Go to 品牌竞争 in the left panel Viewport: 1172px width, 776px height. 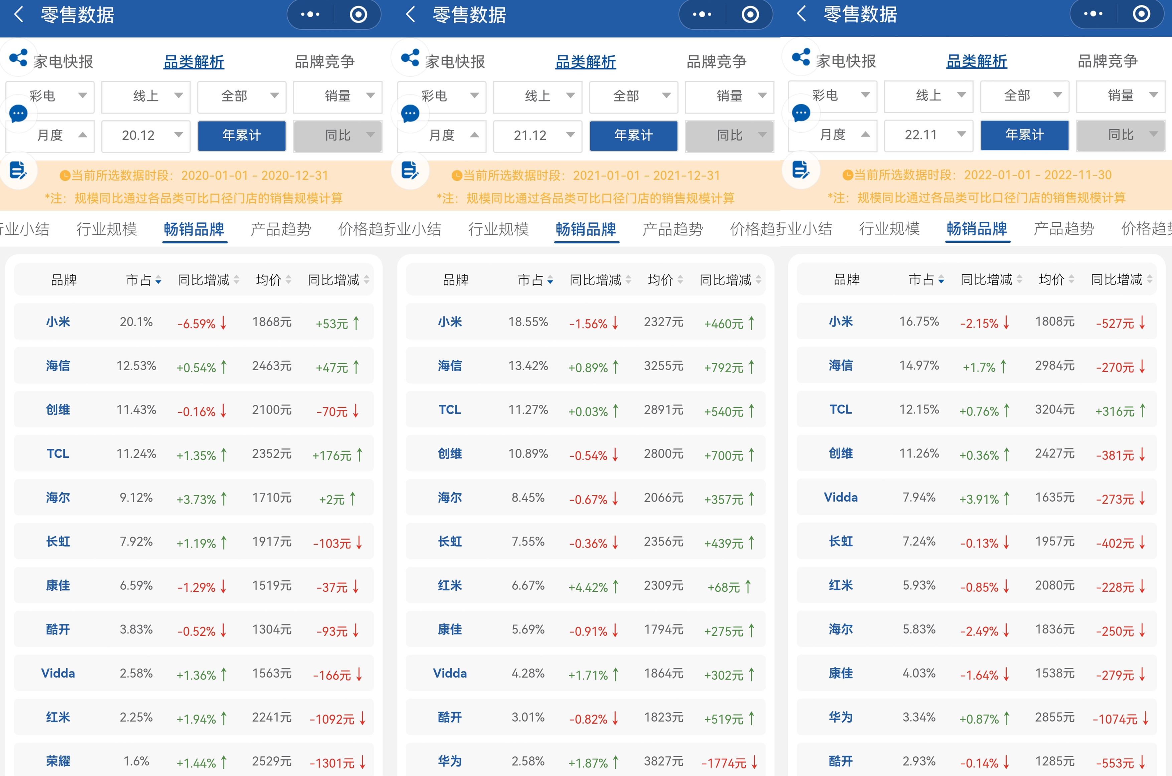click(x=324, y=61)
